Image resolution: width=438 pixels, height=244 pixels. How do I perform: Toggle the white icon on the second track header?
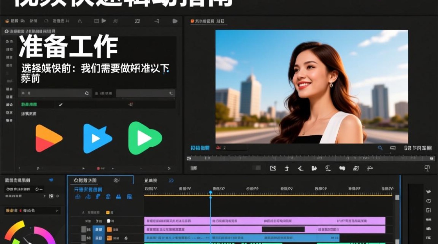[x=109, y=221]
